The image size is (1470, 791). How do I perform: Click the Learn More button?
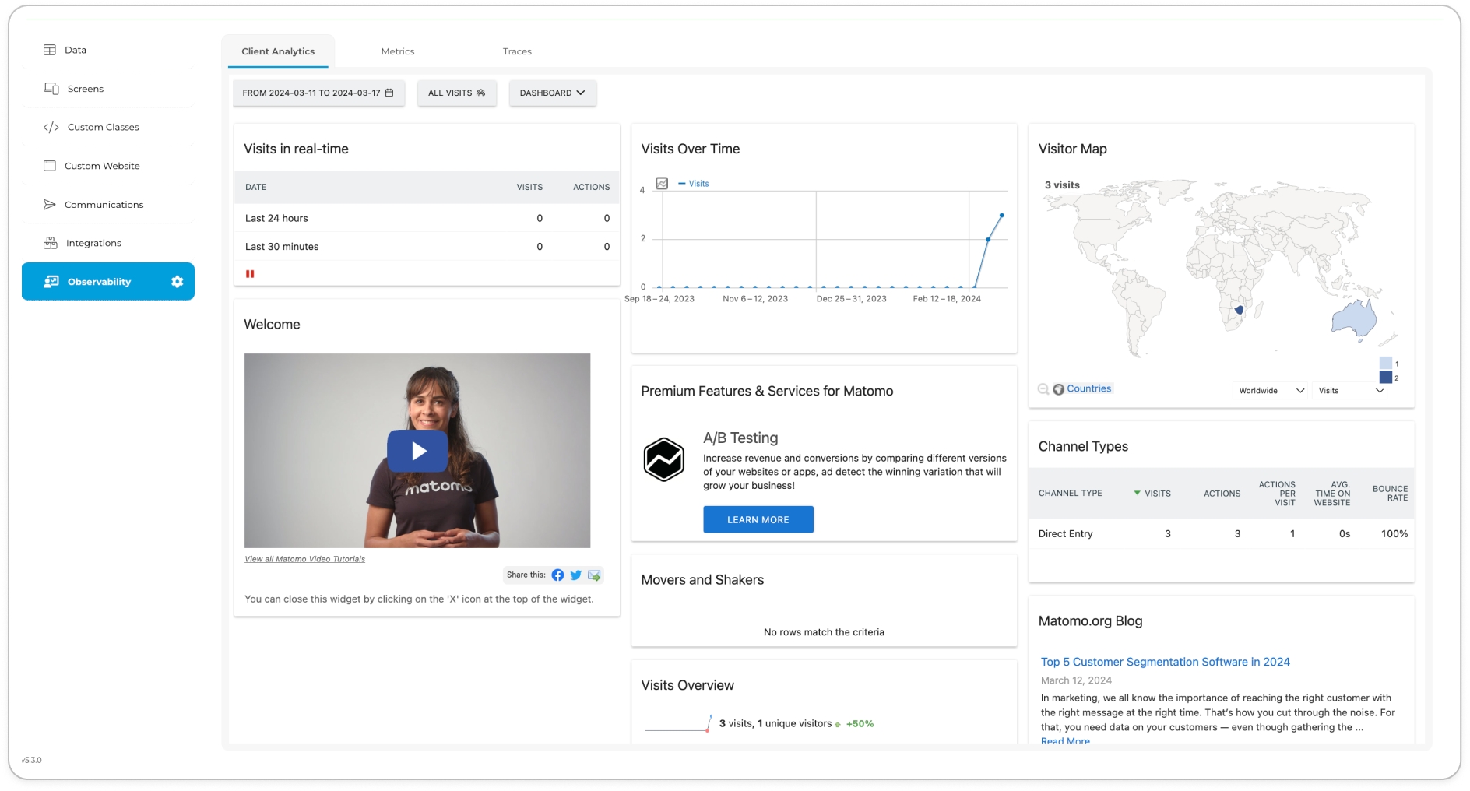[x=758, y=519]
